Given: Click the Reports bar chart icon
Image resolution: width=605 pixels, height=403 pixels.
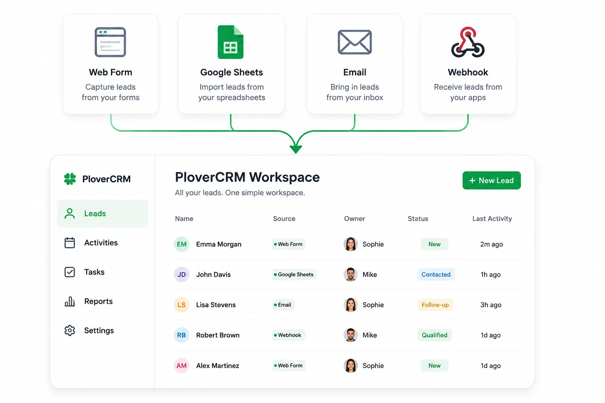Looking at the screenshot, I should 70,301.
